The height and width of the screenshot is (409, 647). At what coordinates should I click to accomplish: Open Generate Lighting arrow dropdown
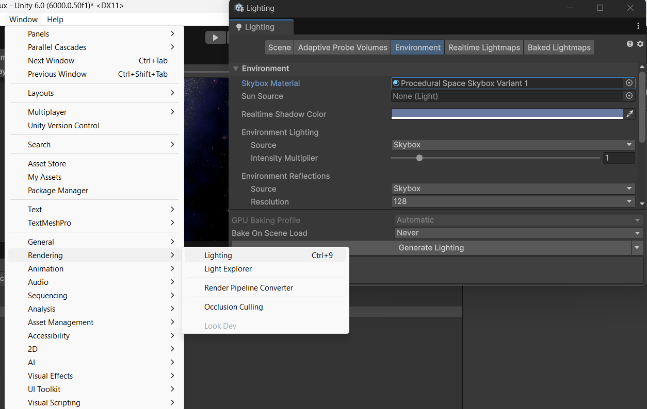637,248
